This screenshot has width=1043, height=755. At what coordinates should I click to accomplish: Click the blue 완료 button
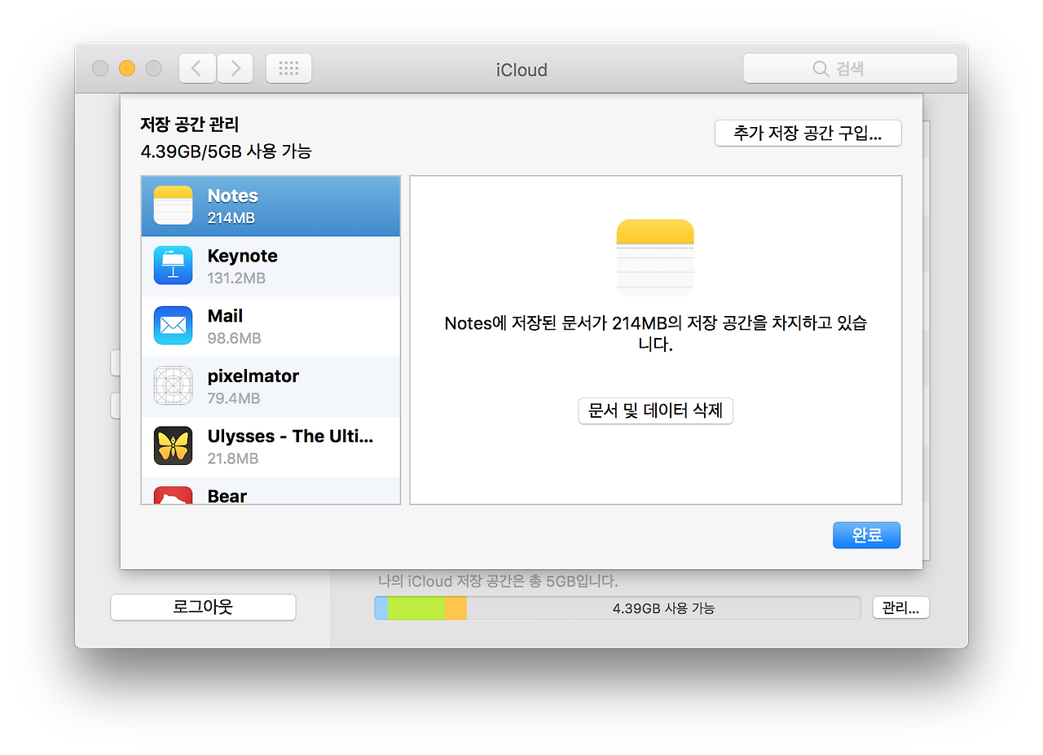866,535
